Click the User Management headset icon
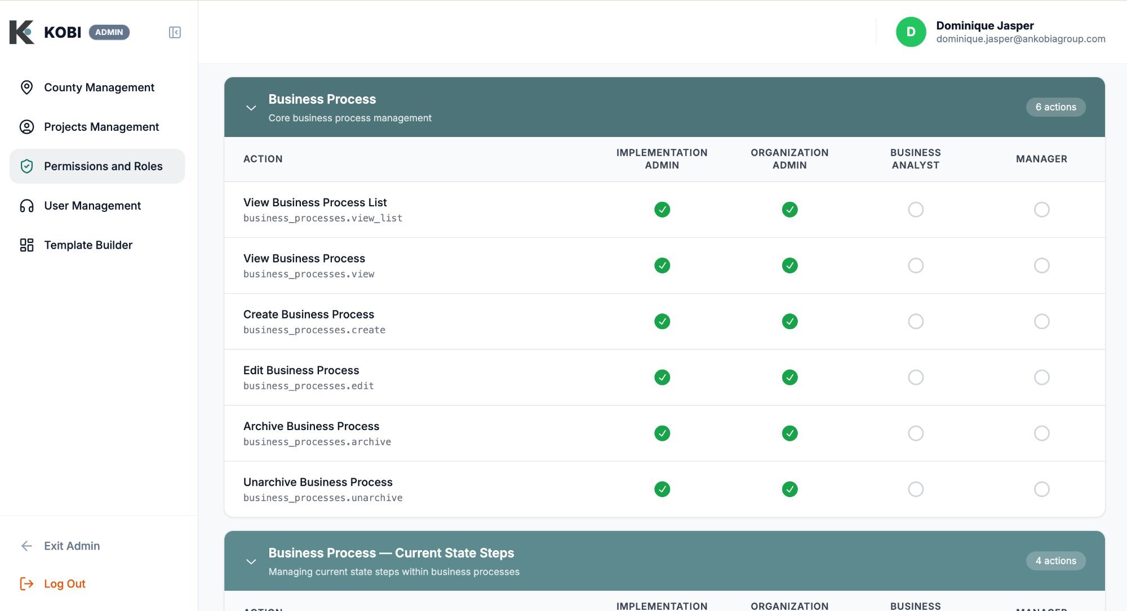This screenshot has height=611, width=1127. pyautogui.click(x=26, y=205)
